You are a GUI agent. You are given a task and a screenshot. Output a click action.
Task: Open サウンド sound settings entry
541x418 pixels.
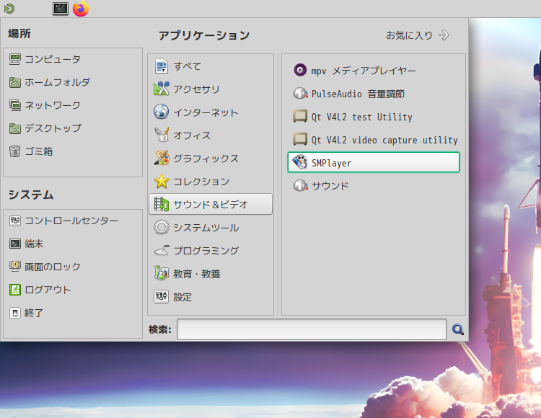click(374, 186)
